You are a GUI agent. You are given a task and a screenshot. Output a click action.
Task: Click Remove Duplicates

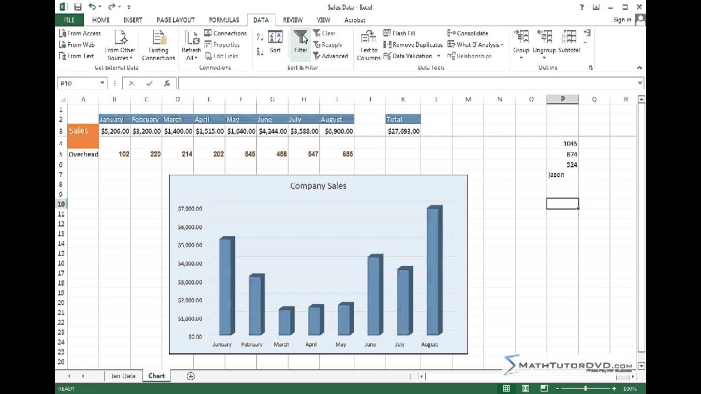coord(413,45)
